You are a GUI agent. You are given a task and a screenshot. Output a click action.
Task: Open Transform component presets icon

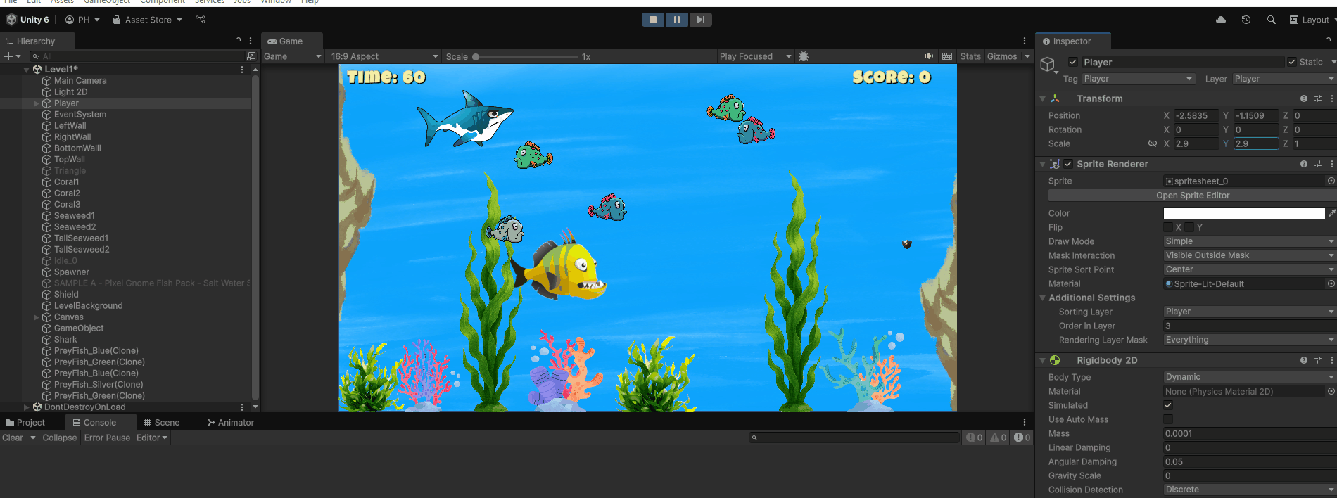(x=1318, y=98)
